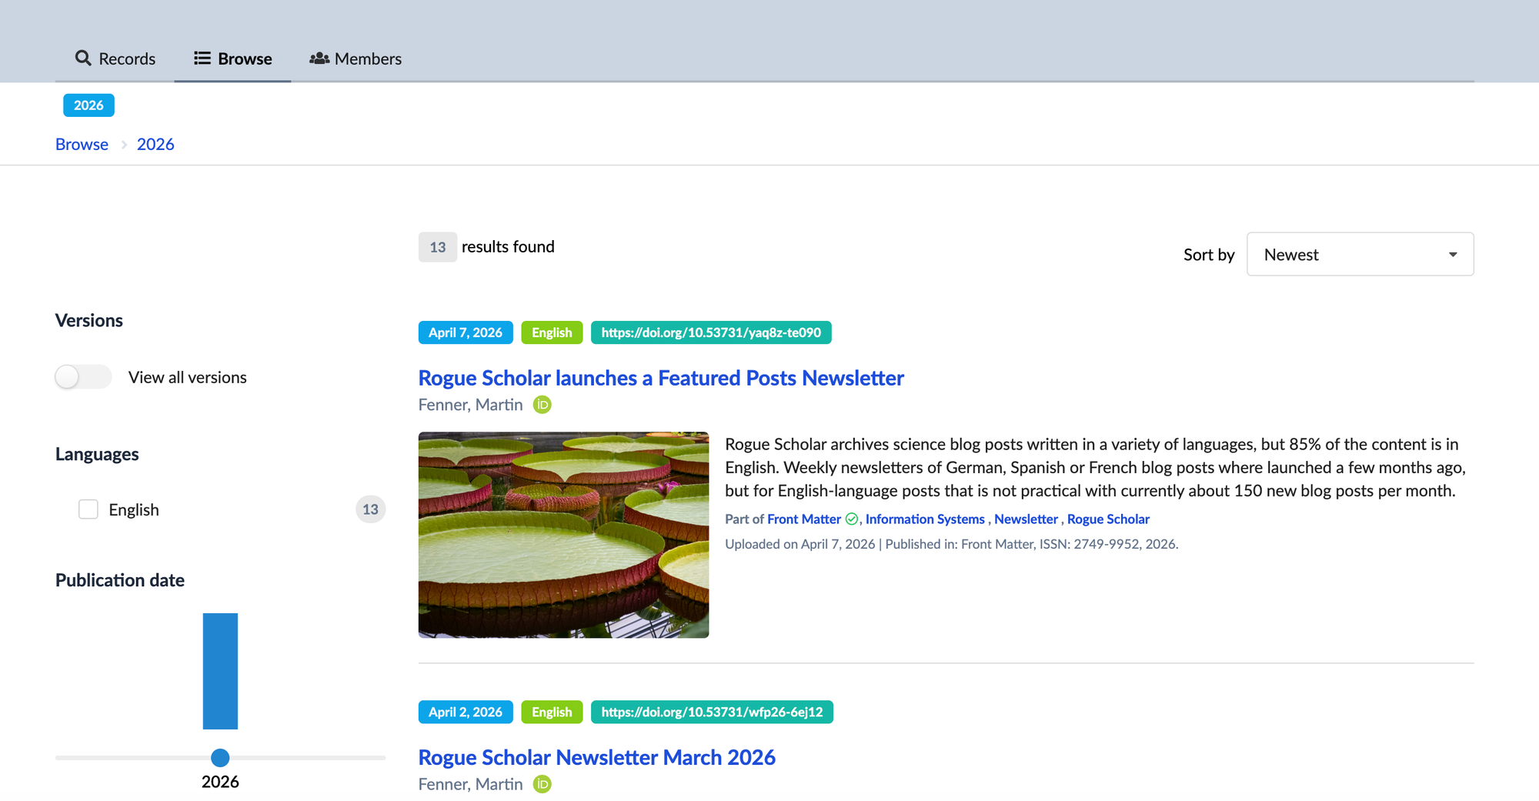Viewport: 1539px width, 801px height.
Task: Open Rogue Scholar Newsletter March 2026 post
Action: [x=597, y=757]
